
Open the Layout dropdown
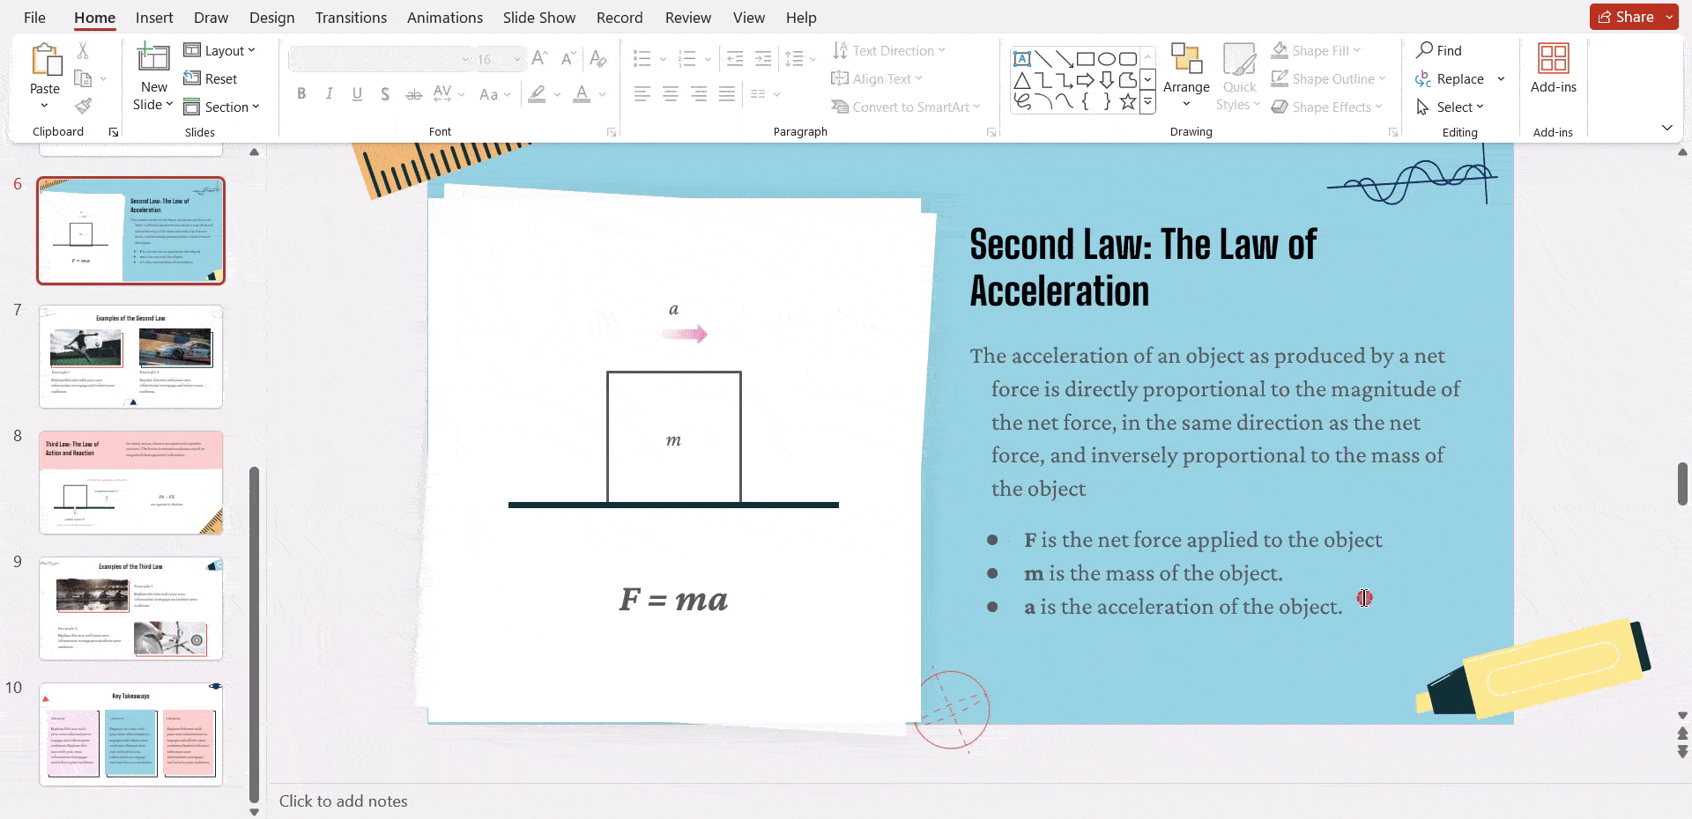click(219, 50)
